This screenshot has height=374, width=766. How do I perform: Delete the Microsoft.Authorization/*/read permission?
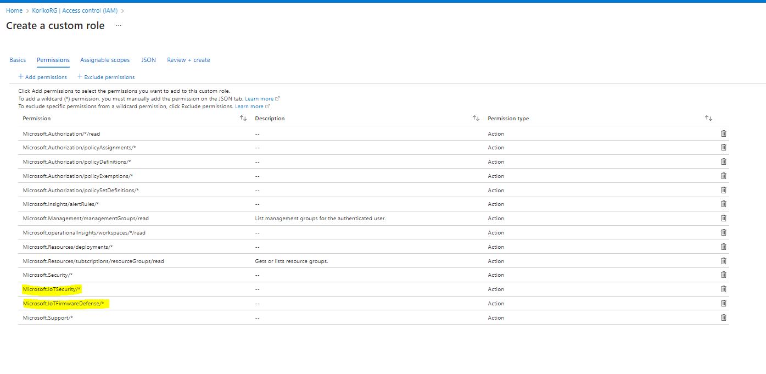(723, 133)
